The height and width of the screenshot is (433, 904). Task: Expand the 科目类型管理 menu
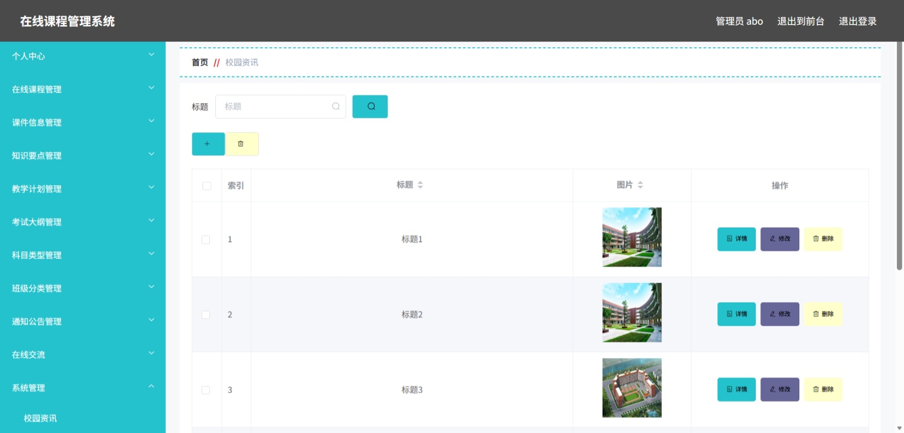83,255
